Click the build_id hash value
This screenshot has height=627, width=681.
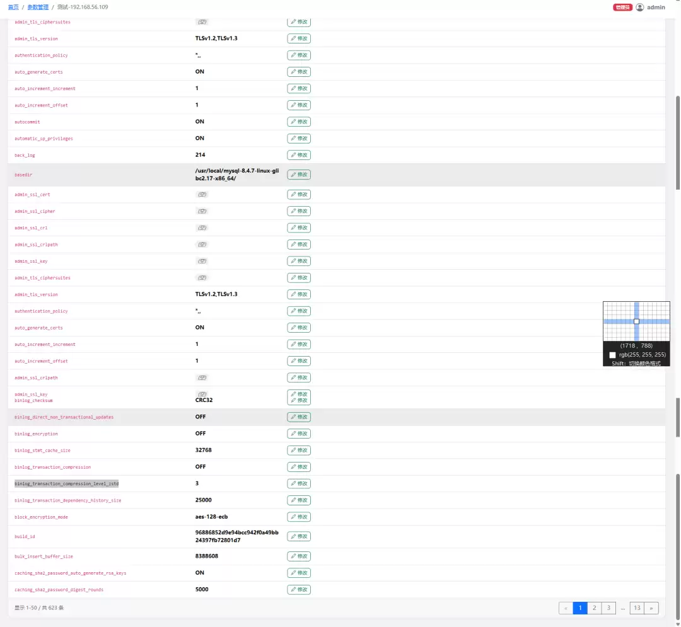[x=236, y=536]
